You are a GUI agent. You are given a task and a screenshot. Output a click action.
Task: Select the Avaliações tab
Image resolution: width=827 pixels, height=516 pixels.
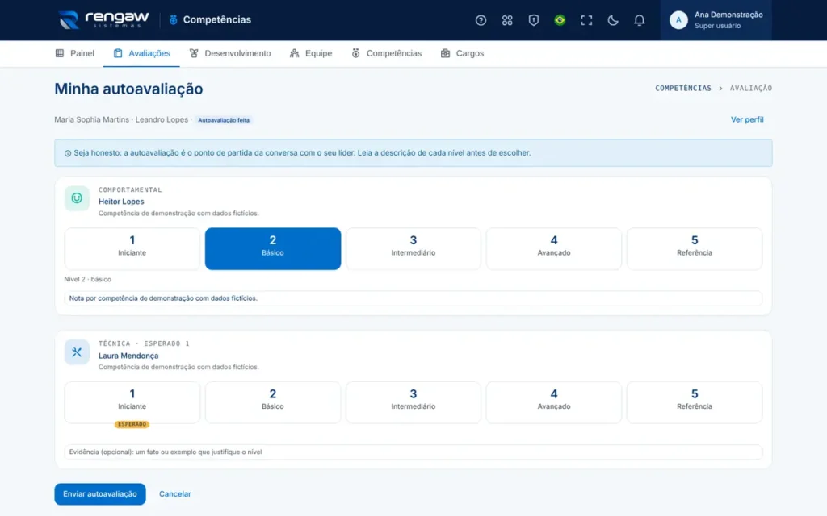[x=141, y=53]
